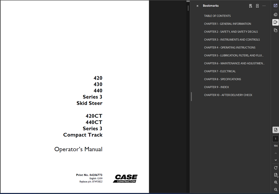Viewport: 279px width, 194px height.
Task: Click the current page number box showing 1
Action: tap(276, 139)
